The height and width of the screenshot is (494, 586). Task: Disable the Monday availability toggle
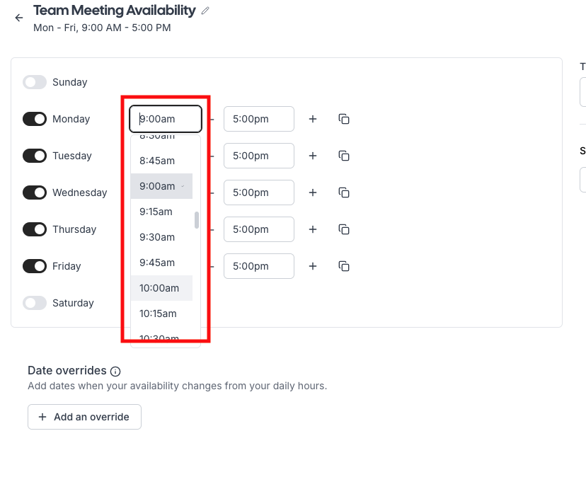tap(35, 119)
